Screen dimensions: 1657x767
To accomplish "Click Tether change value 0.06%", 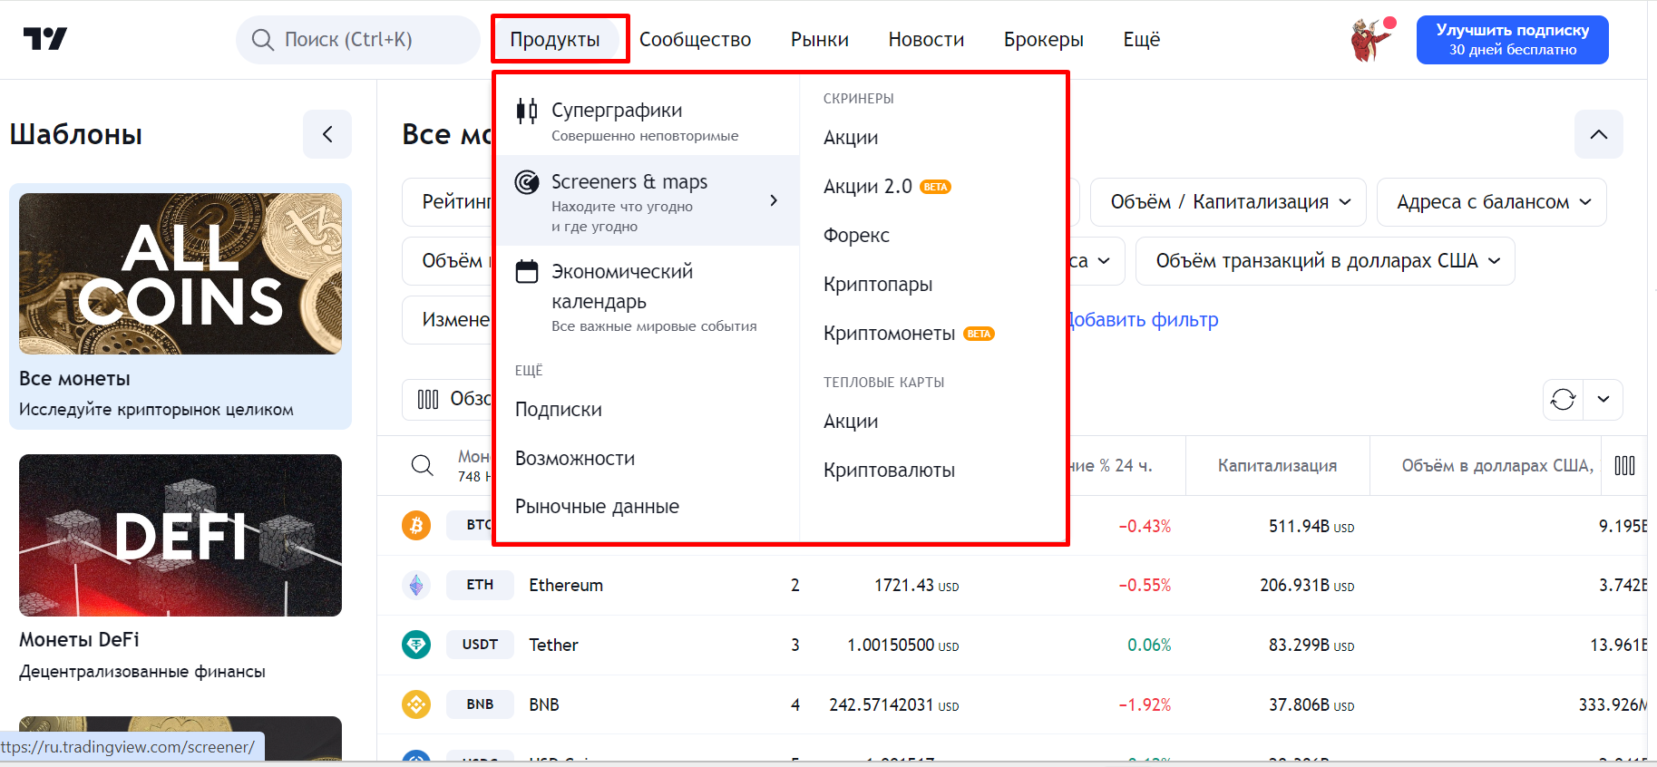I will coord(1149,646).
